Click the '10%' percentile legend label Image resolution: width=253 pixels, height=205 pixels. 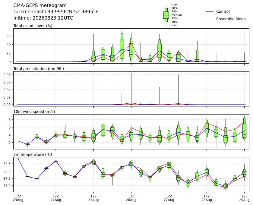(174, 22)
